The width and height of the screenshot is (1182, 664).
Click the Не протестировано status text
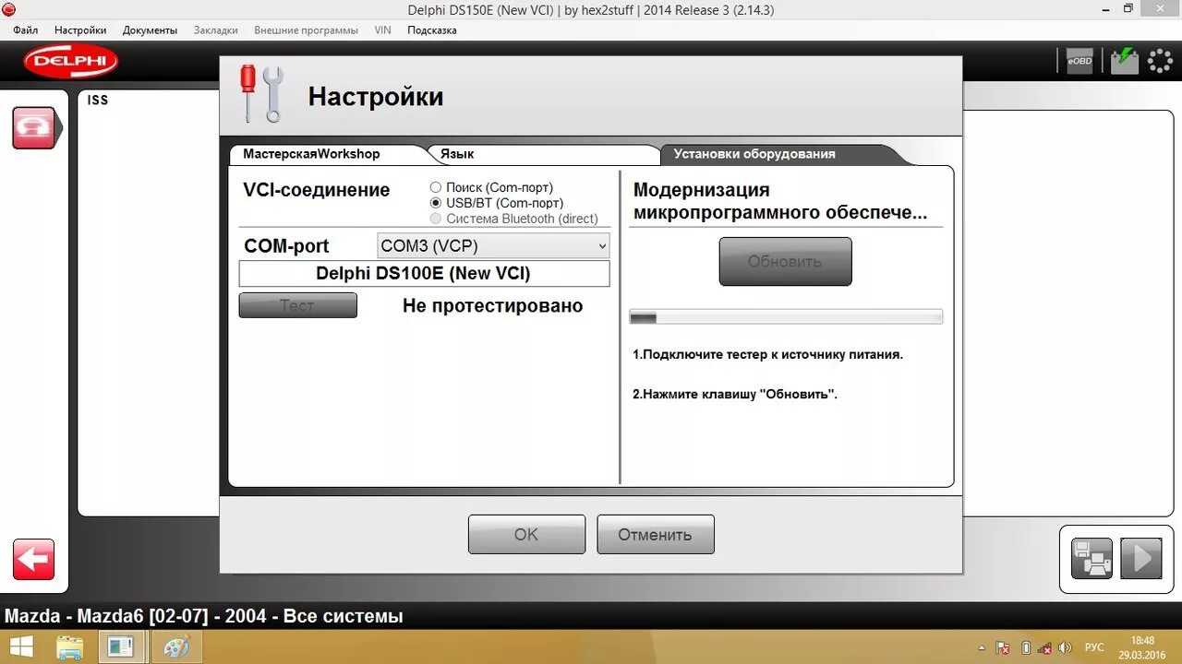click(492, 306)
